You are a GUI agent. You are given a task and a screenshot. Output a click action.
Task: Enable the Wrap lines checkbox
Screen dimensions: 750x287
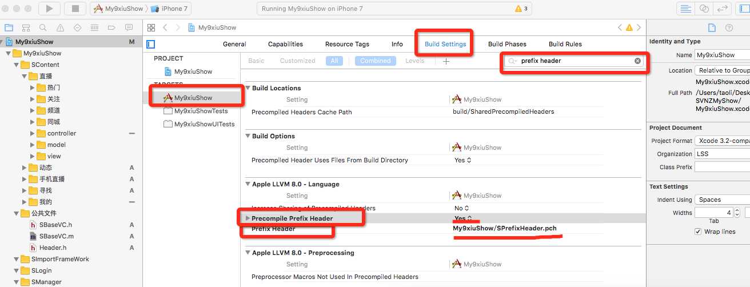[698, 232]
